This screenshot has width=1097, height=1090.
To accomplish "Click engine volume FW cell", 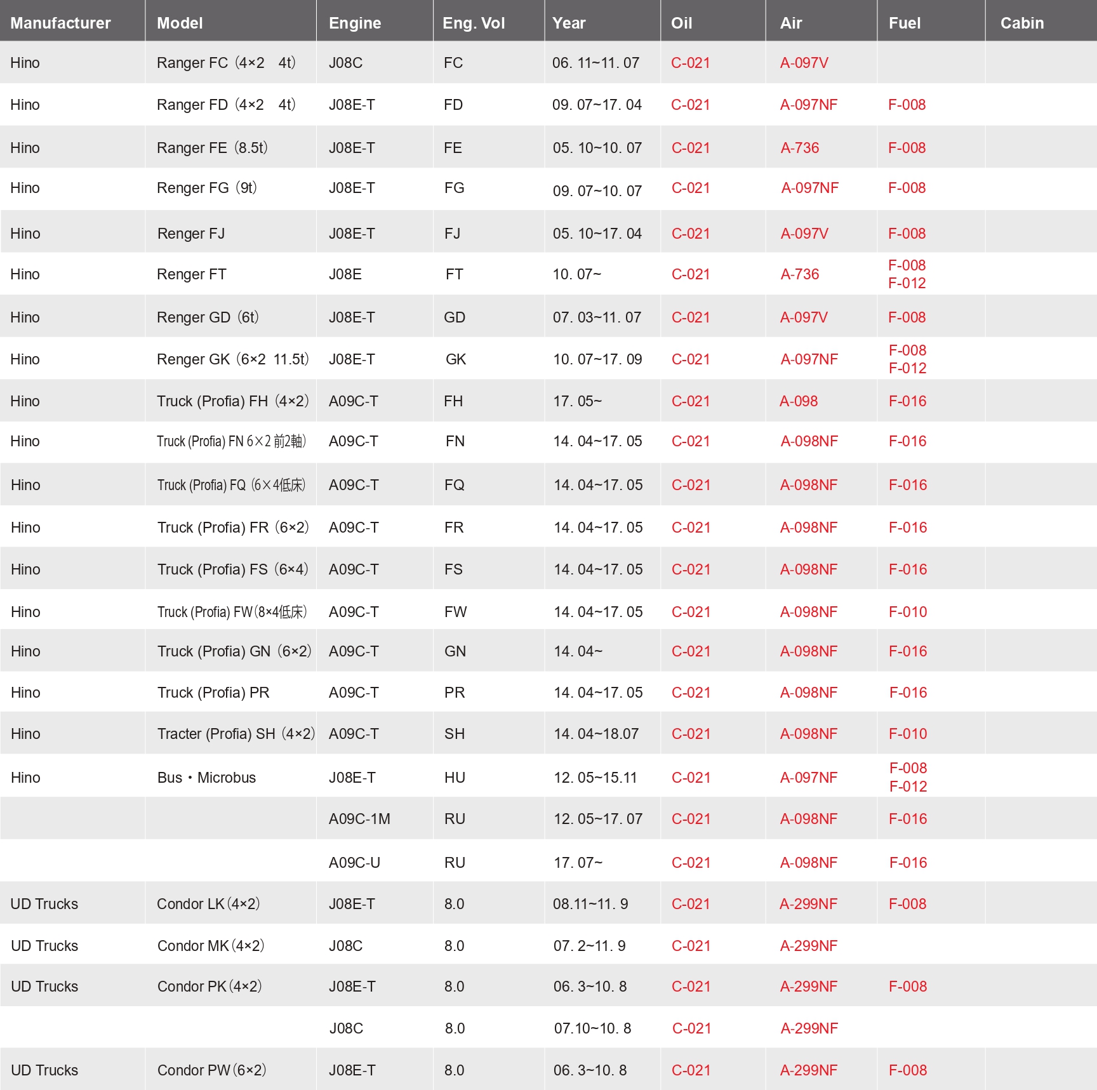I will click(455, 612).
